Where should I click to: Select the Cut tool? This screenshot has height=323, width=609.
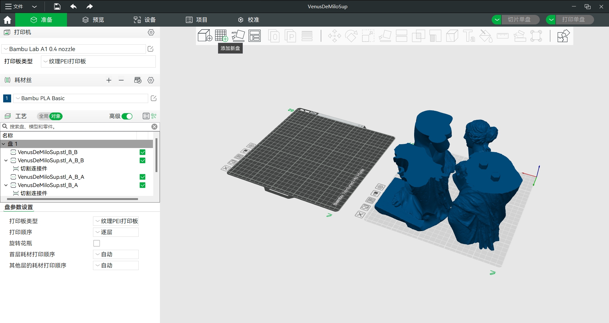(401, 36)
